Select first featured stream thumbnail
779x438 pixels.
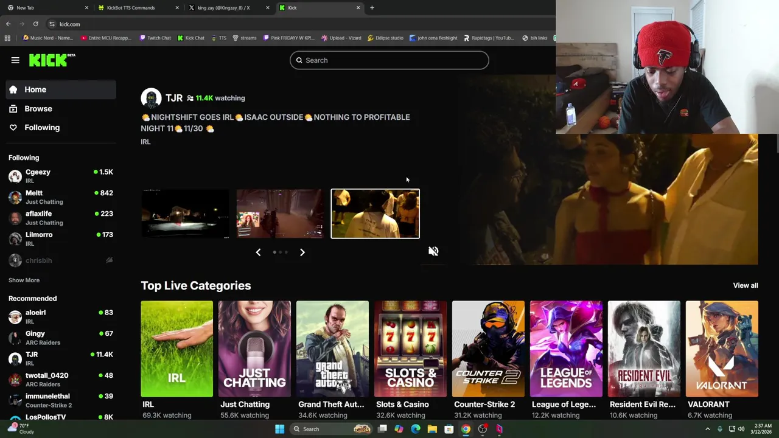(x=185, y=214)
